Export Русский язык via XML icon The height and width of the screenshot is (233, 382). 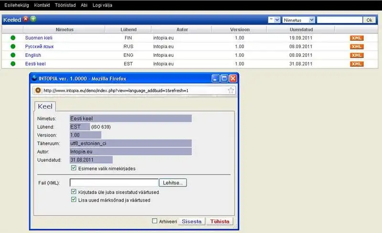pyautogui.click(x=357, y=46)
